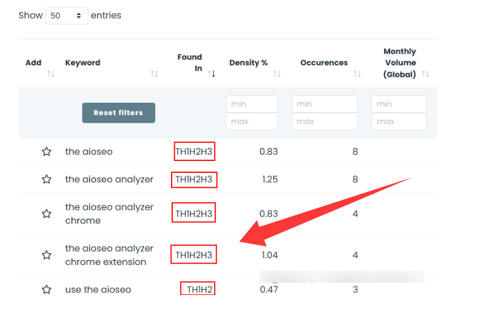Star the "the aioseo analyzer" keyword row
Screen dimensions: 491x310
(x=46, y=180)
